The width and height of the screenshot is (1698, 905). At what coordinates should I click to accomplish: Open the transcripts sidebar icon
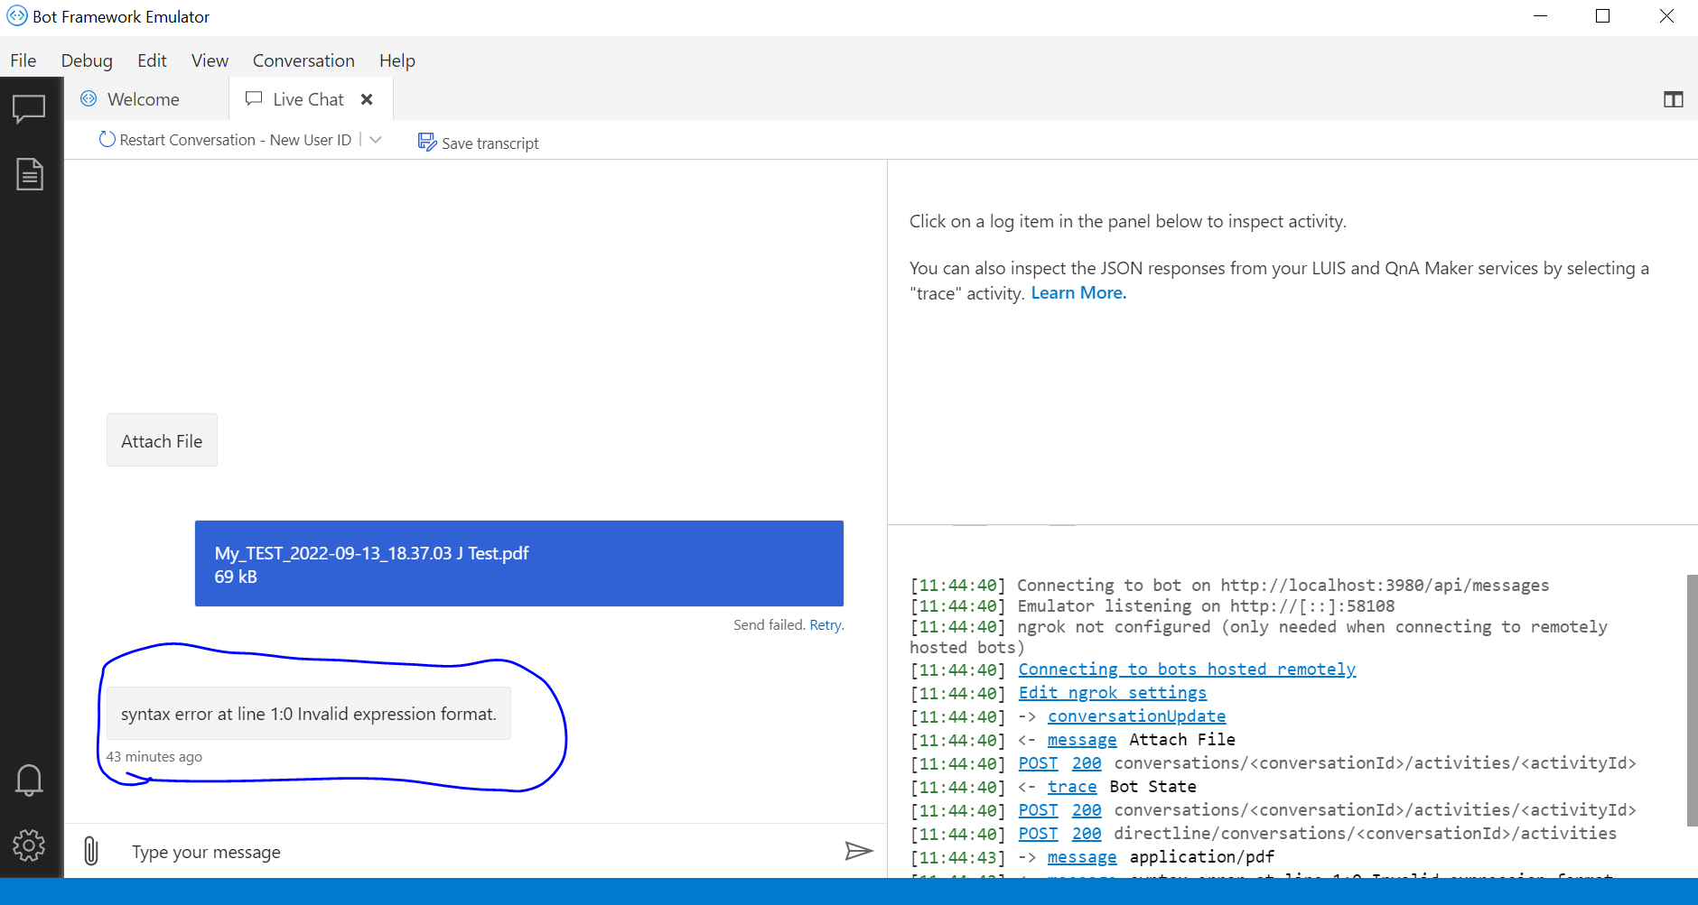tap(30, 173)
